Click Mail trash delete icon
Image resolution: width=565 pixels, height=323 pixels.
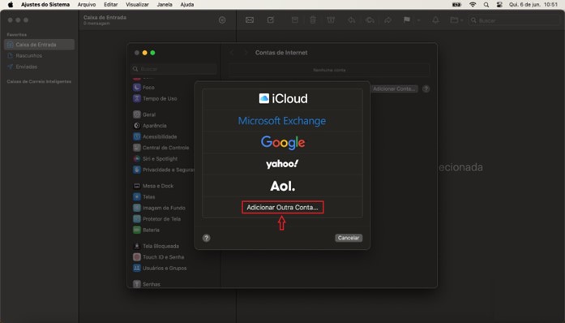click(313, 20)
